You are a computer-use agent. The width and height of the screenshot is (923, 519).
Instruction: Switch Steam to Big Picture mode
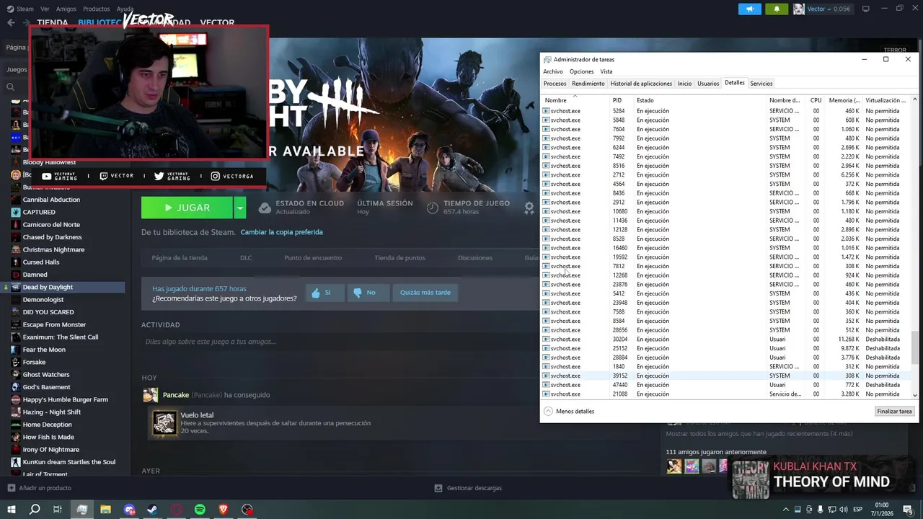point(866,9)
